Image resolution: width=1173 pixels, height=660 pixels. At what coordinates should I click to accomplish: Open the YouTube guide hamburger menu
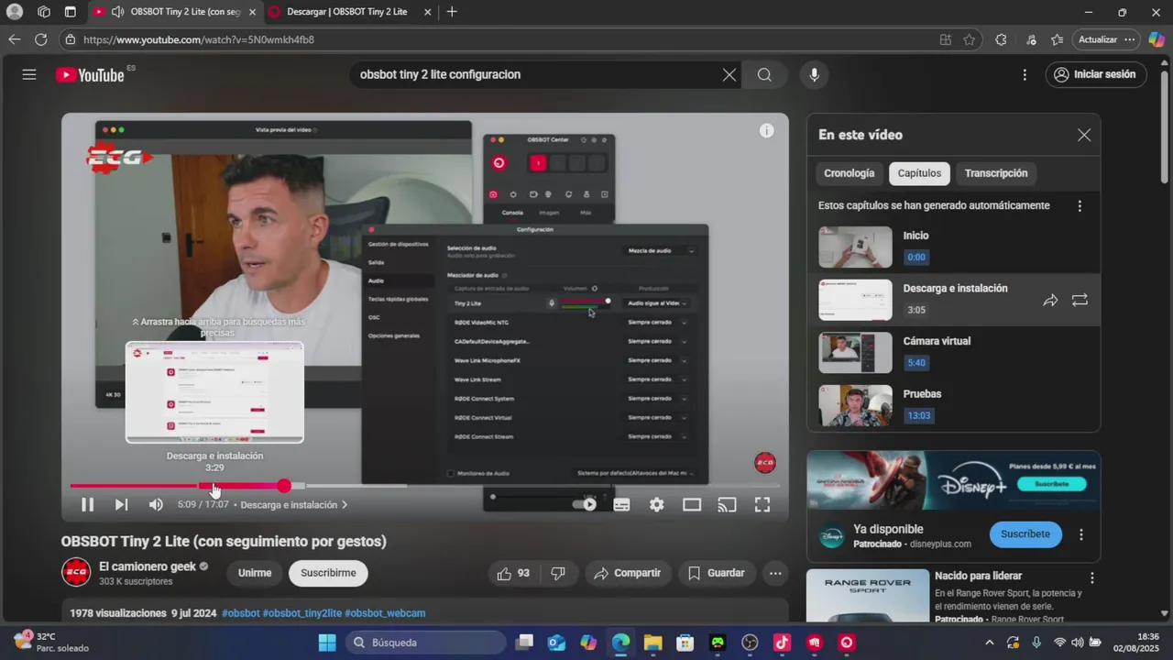[29, 74]
